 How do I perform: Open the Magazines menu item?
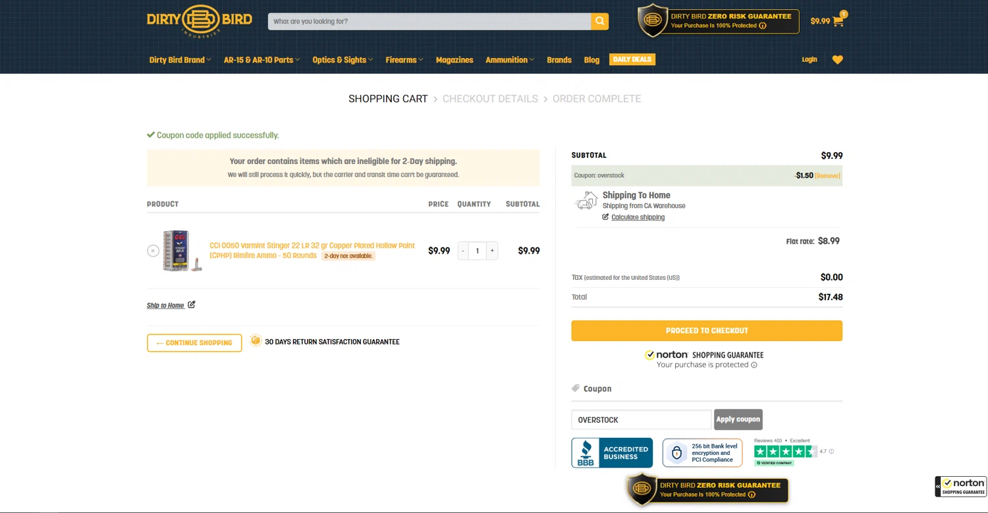(454, 60)
